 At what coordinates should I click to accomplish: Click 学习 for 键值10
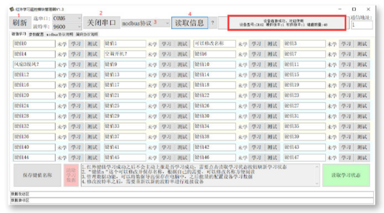tap(256, 65)
